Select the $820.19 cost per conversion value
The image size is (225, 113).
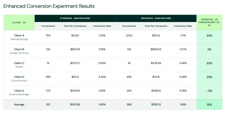click(x=75, y=49)
